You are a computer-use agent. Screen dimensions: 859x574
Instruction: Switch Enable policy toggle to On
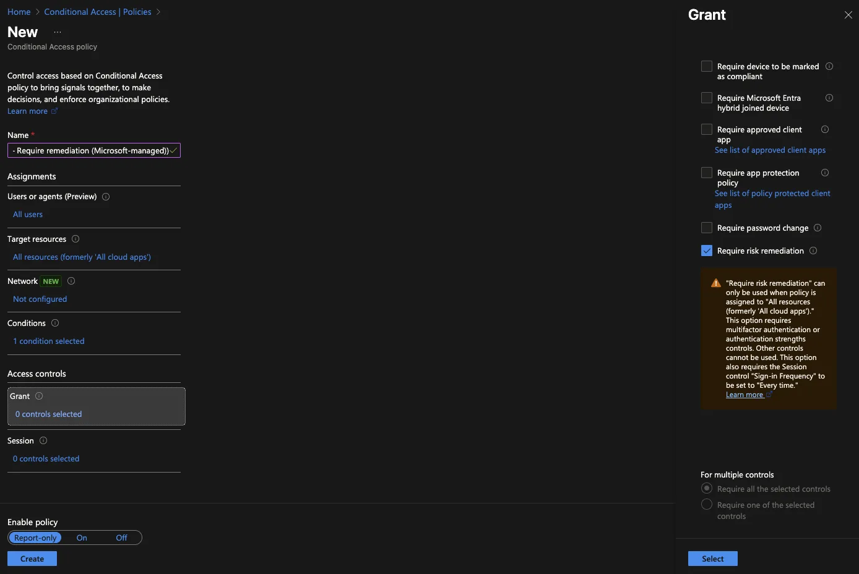coord(82,538)
